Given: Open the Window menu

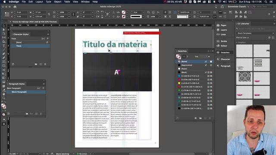Looking at the screenshot, I should (85, 2).
